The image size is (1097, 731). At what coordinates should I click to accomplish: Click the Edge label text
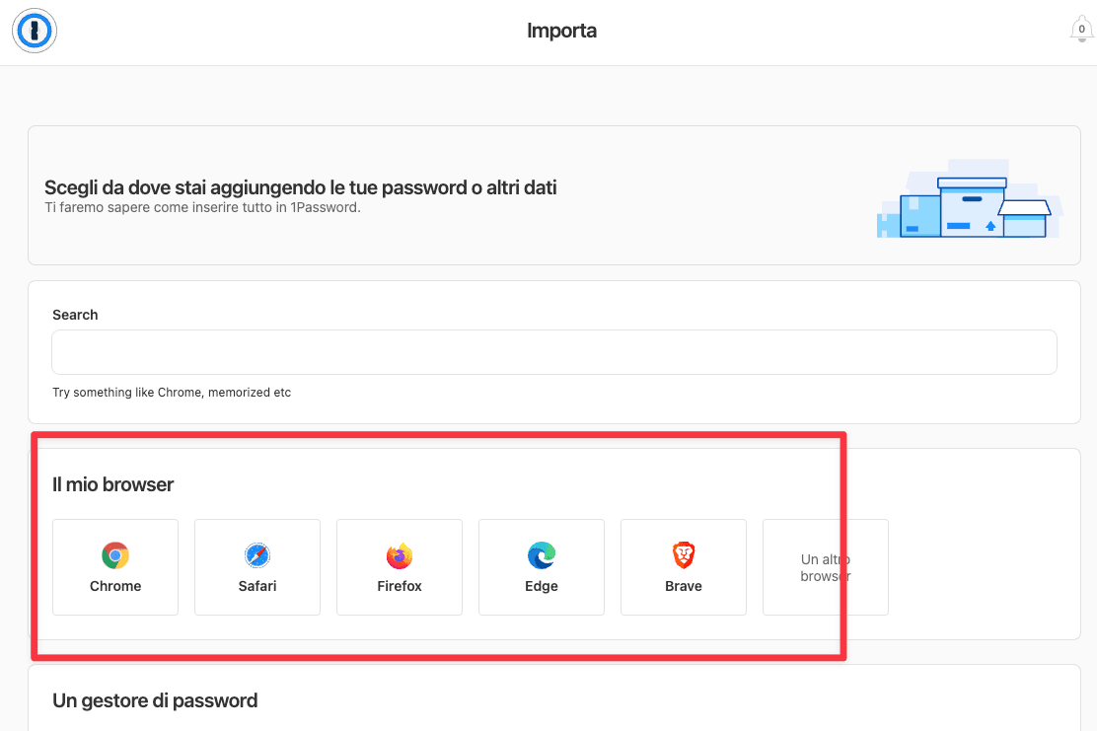pyautogui.click(x=542, y=586)
